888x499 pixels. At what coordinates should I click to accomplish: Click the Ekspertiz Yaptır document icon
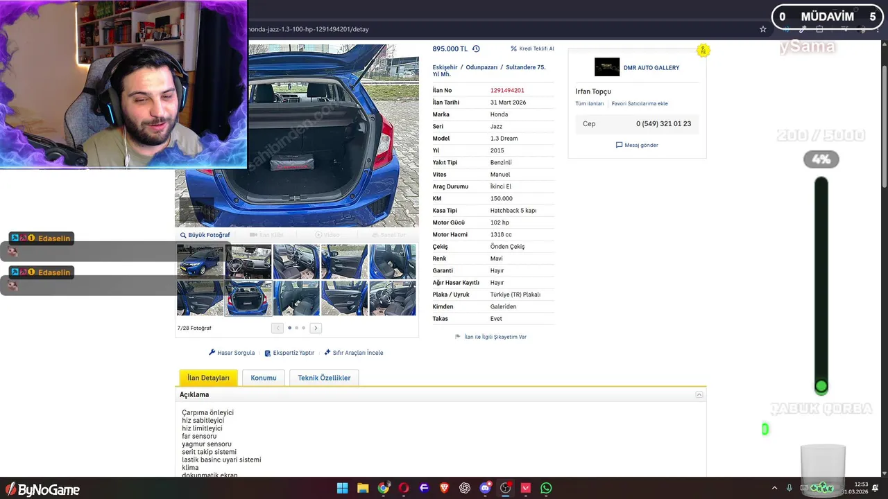[x=268, y=353]
